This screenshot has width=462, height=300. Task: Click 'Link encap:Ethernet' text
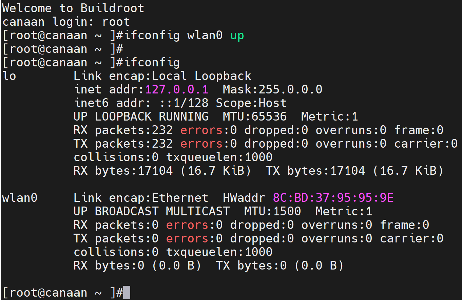(141, 198)
